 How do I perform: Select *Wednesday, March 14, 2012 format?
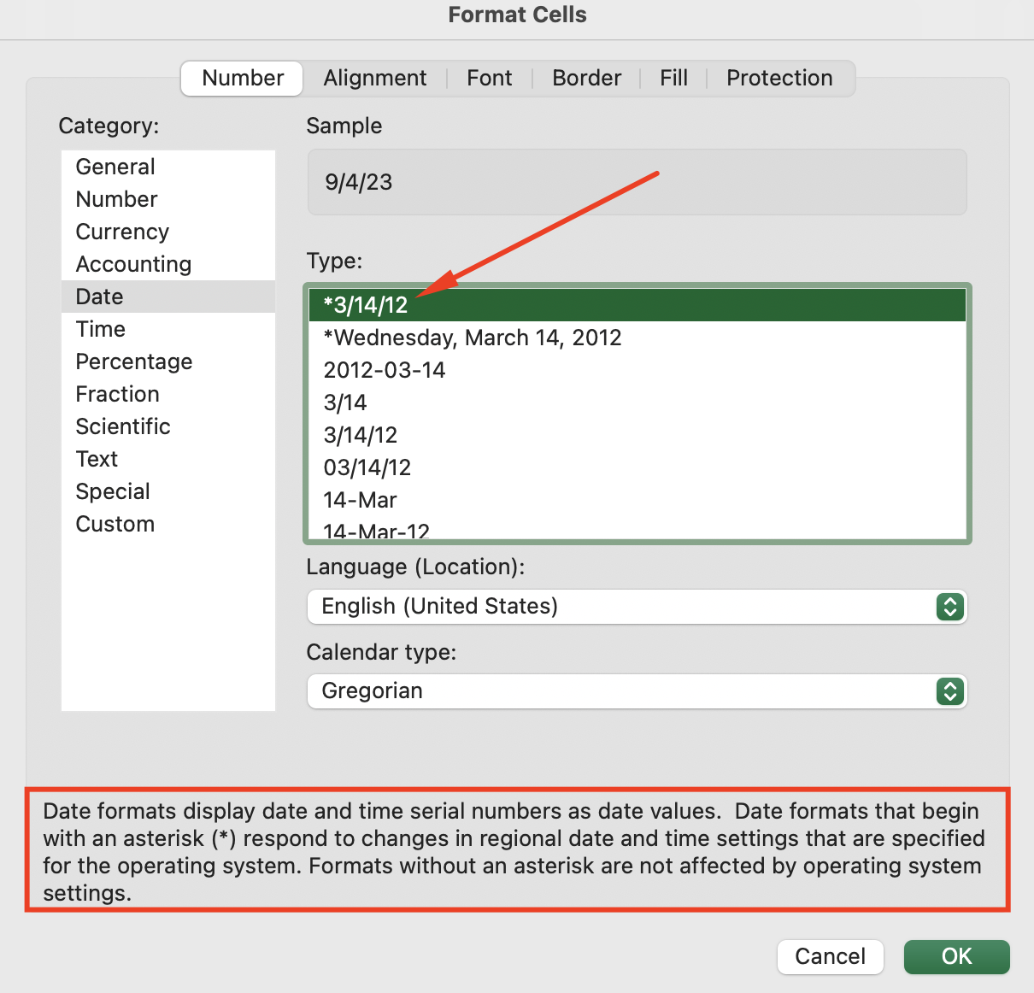click(x=637, y=338)
